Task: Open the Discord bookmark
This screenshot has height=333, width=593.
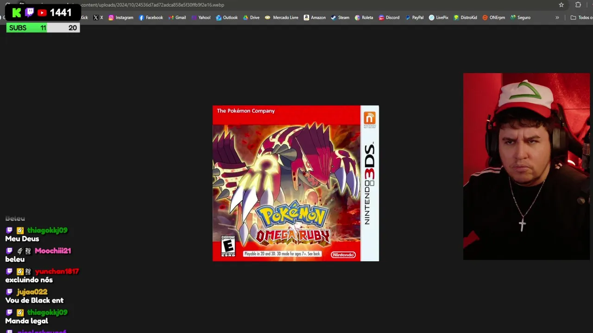Action: 389,18
